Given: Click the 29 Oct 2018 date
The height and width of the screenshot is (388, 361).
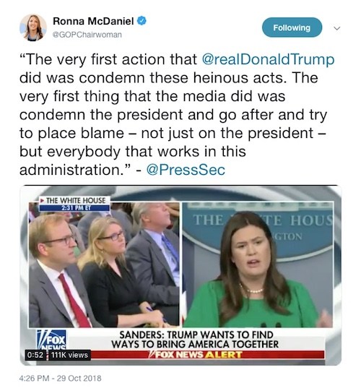Looking at the screenshot, I should tap(79, 379).
